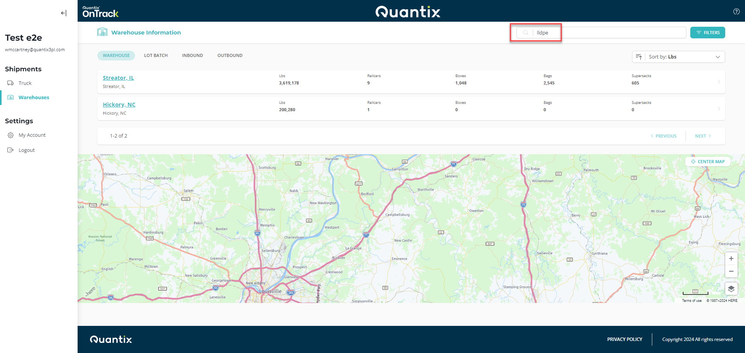Select the Outbound tab
The height and width of the screenshot is (353, 745).
click(230, 56)
